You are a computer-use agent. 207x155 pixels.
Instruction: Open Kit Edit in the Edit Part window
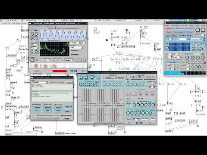68,107
